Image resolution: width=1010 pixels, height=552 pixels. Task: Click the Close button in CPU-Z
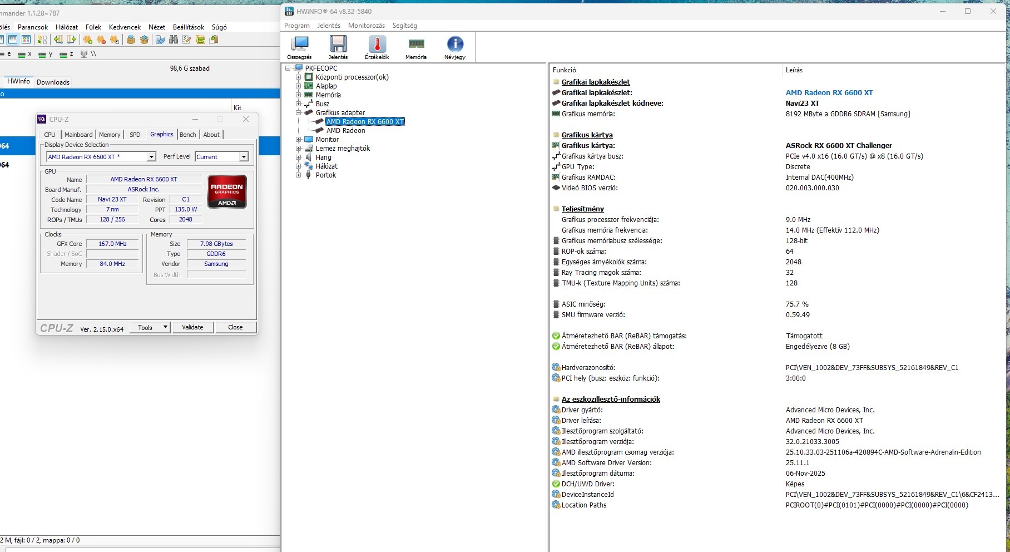[235, 327]
